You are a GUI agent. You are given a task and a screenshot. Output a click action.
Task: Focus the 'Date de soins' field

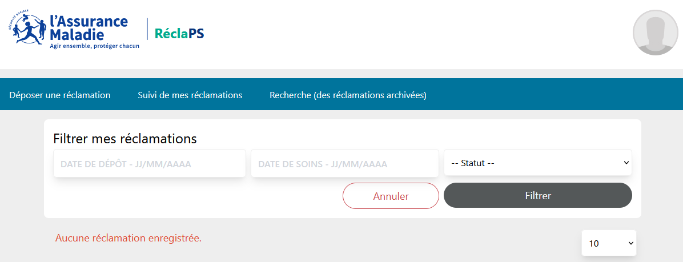344,164
